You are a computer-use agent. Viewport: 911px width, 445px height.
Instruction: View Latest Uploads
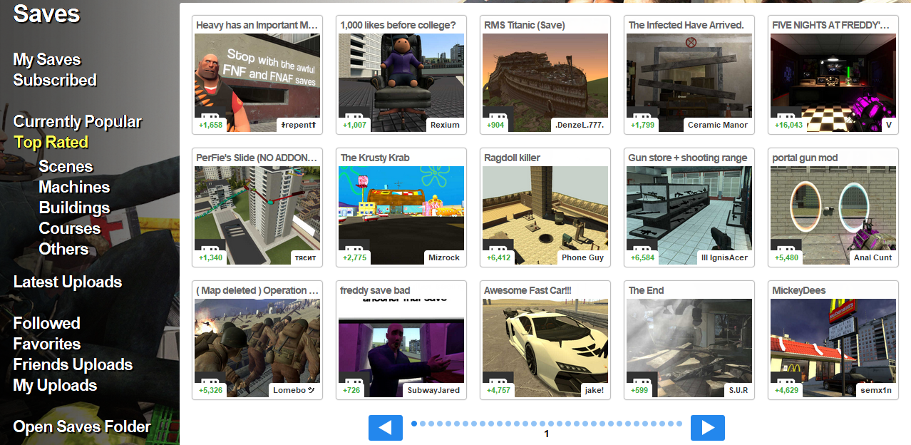tap(68, 282)
